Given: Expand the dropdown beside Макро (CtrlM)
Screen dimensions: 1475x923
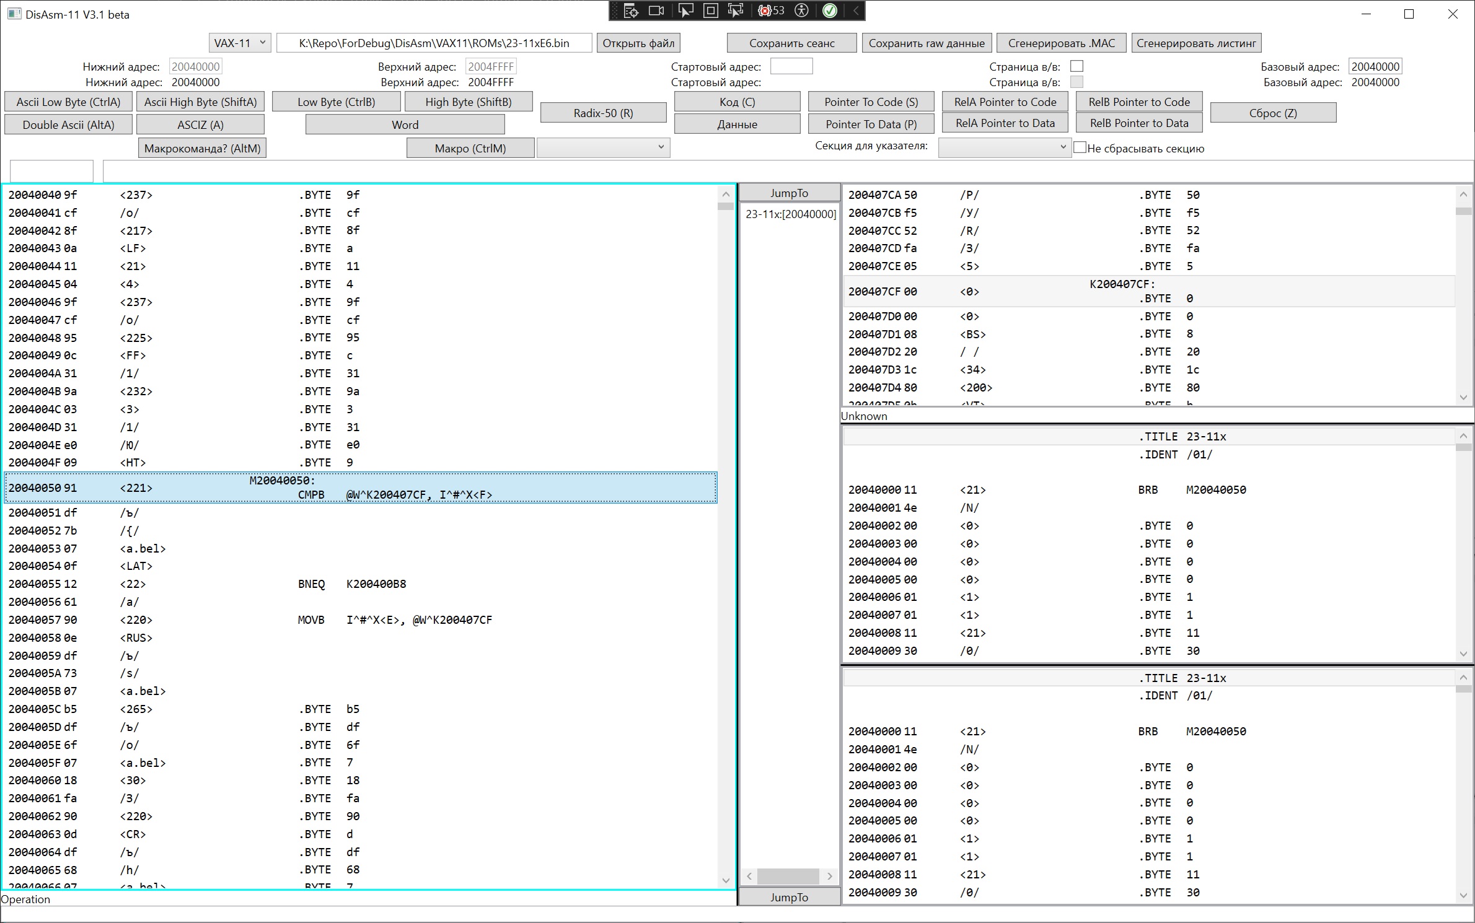Looking at the screenshot, I should [x=603, y=147].
